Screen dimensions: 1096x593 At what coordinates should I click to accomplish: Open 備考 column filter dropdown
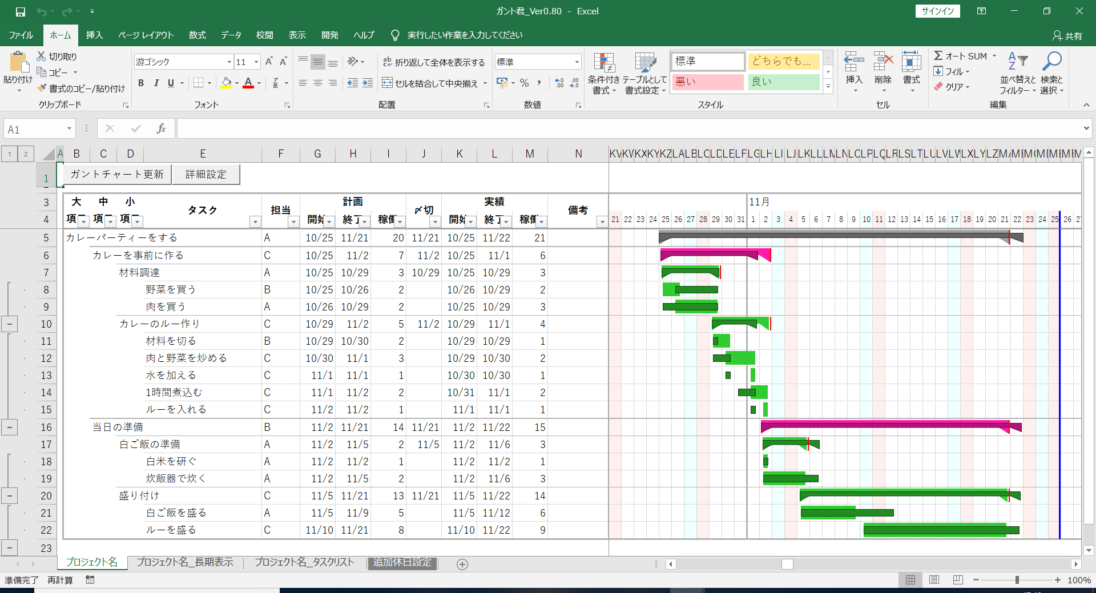(602, 221)
